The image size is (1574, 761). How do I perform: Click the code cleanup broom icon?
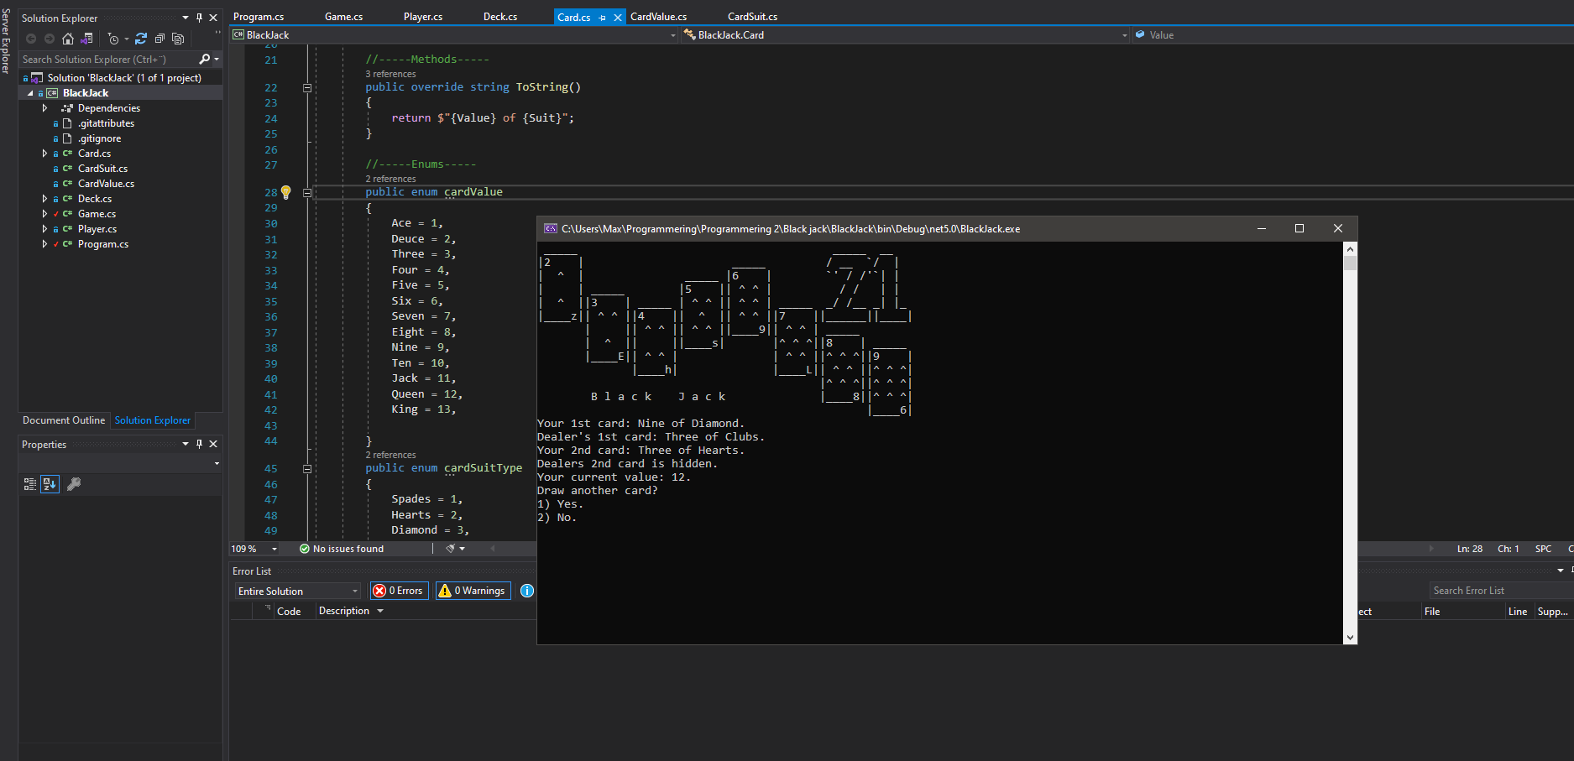point(451,549)
